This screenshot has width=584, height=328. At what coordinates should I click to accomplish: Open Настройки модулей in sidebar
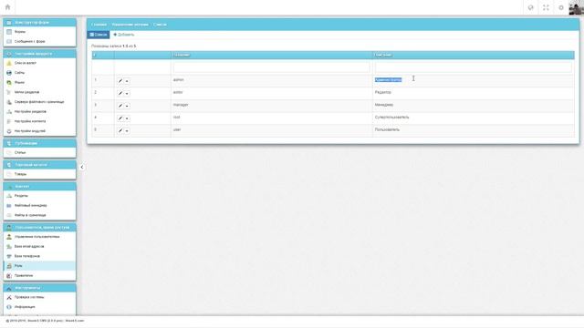[39, 131]
